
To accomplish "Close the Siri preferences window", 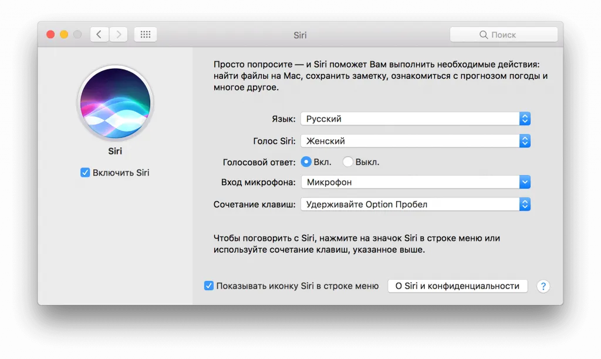I will click(50, 35).
